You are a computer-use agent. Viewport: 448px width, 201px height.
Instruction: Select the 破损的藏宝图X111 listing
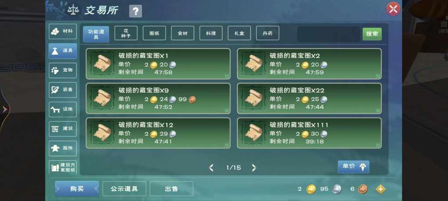pyautogui.click(x=309, y=133)
